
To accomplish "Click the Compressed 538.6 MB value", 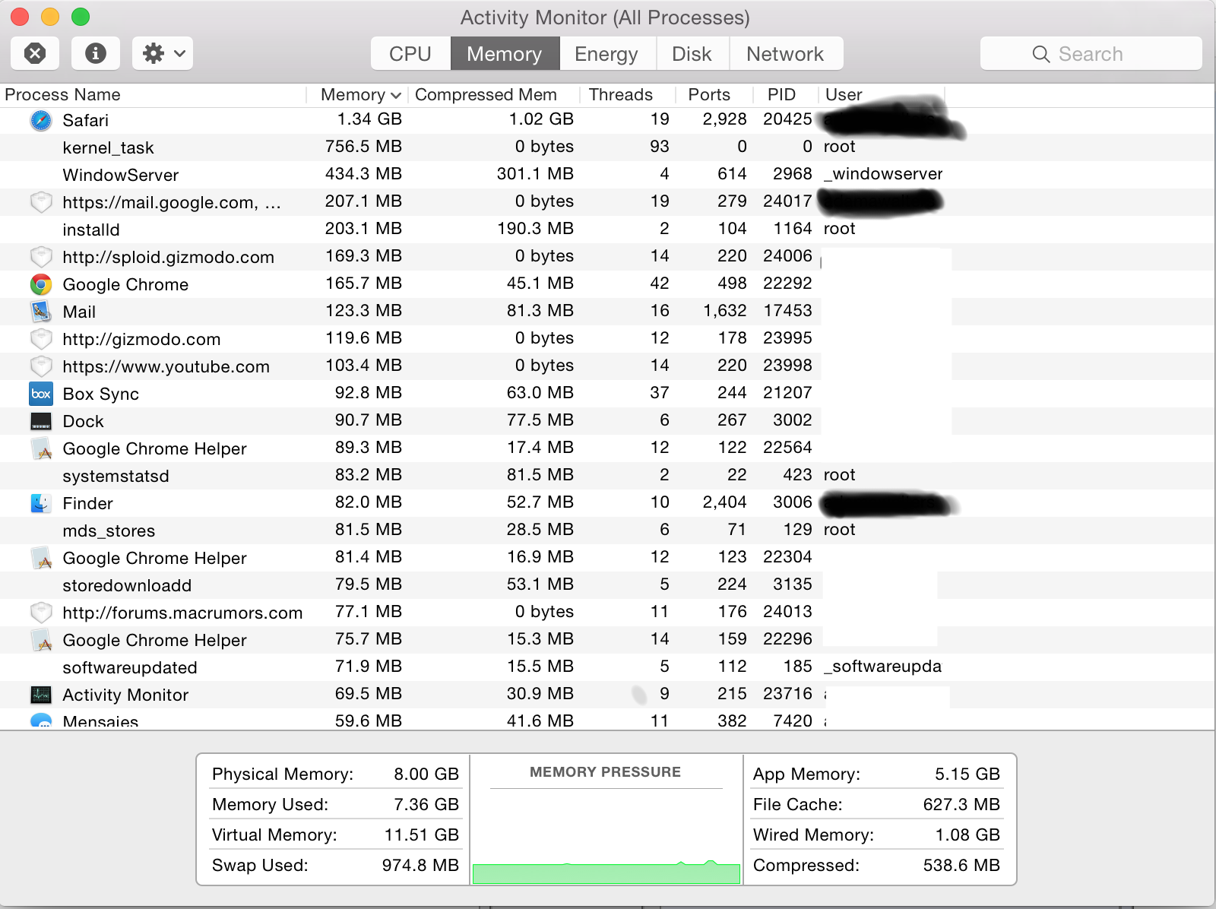I will coord(961,865).
